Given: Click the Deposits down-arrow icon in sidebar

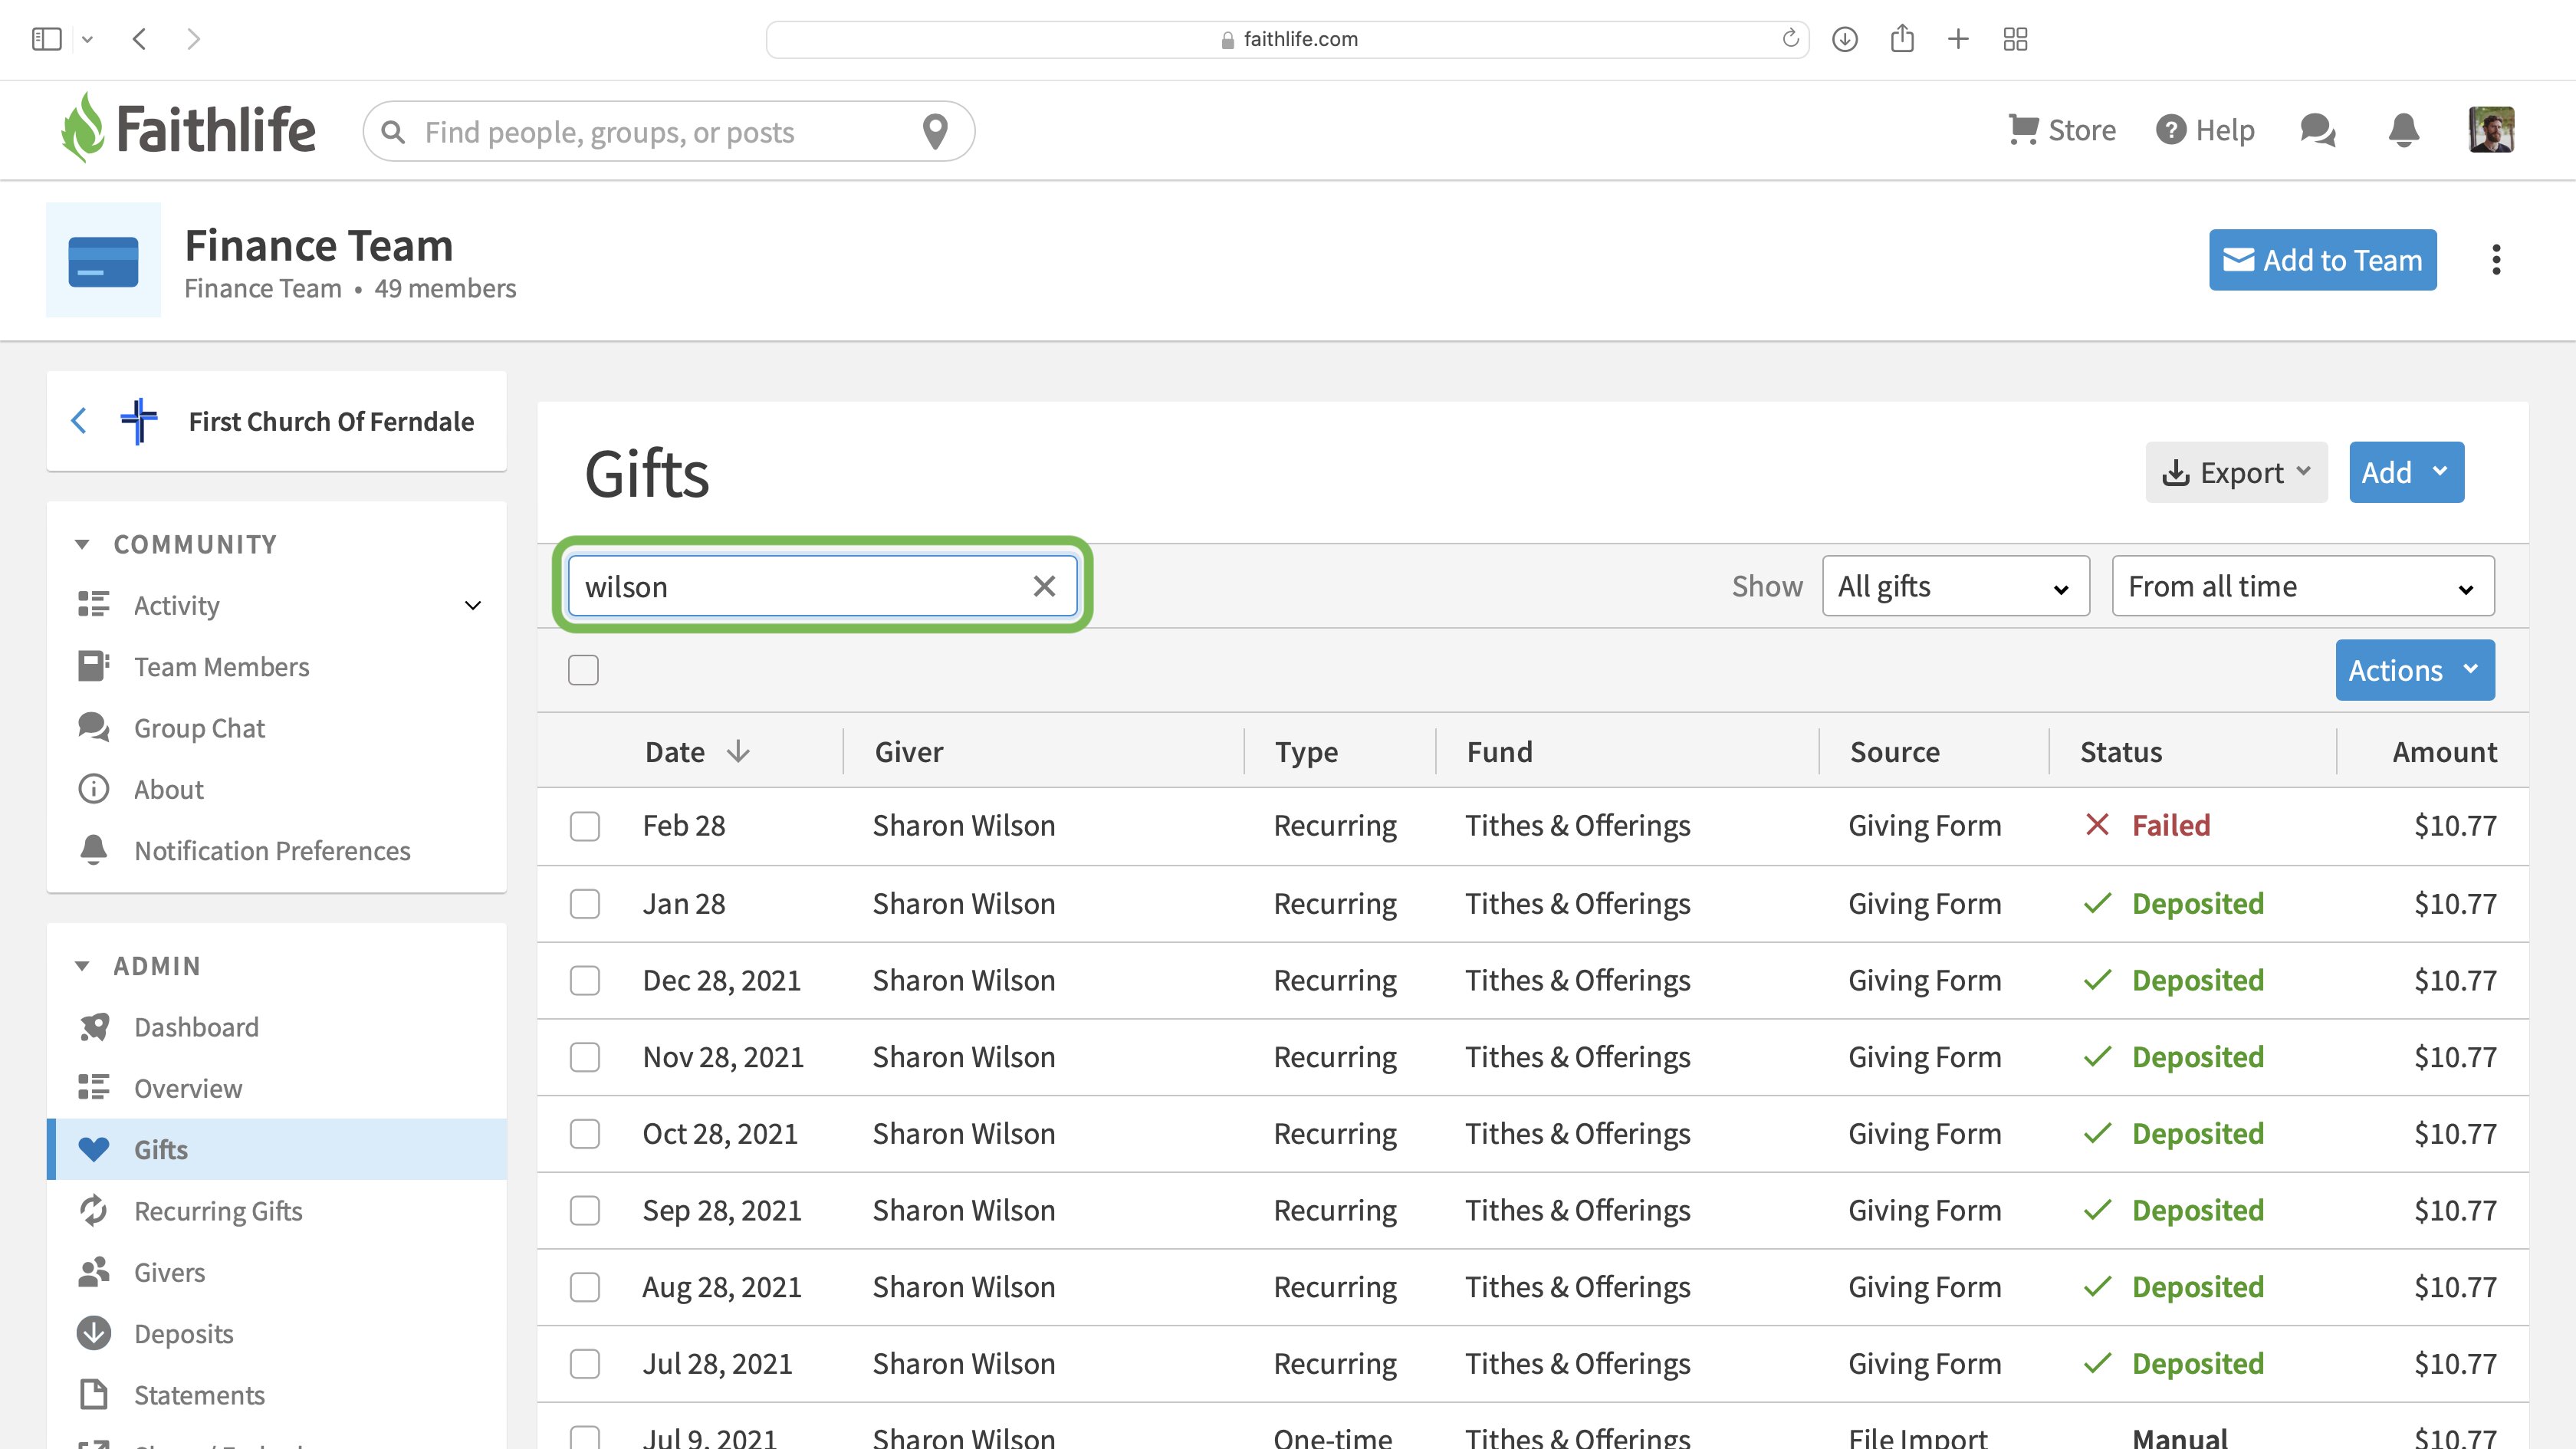Looking at the screenshot, I should point(94,1333).
